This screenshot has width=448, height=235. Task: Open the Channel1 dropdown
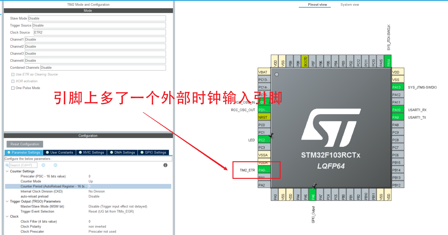tap(95, 40)
